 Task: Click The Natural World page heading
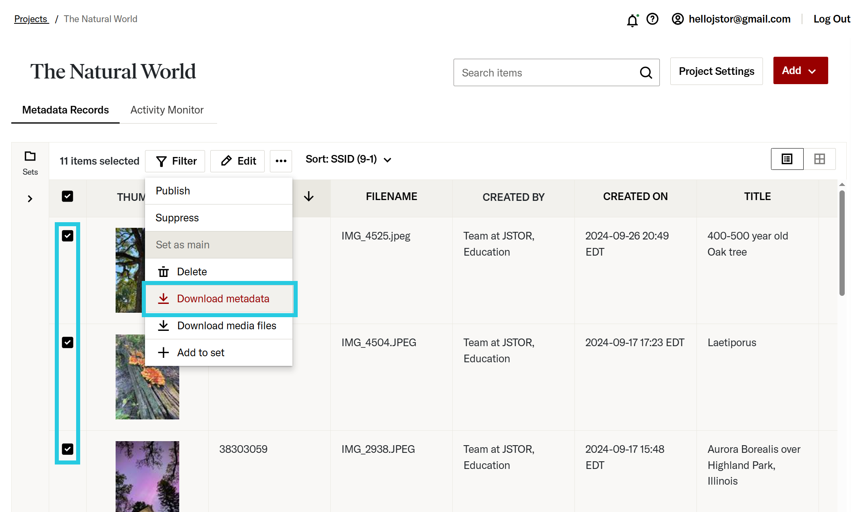(113, 72)
